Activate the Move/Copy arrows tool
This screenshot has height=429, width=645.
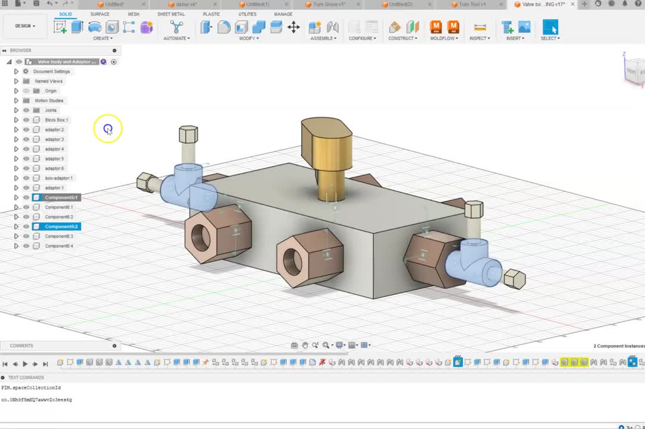tap(293, 27)
